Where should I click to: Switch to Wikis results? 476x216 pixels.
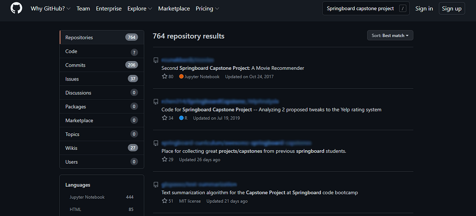[71, 148]
